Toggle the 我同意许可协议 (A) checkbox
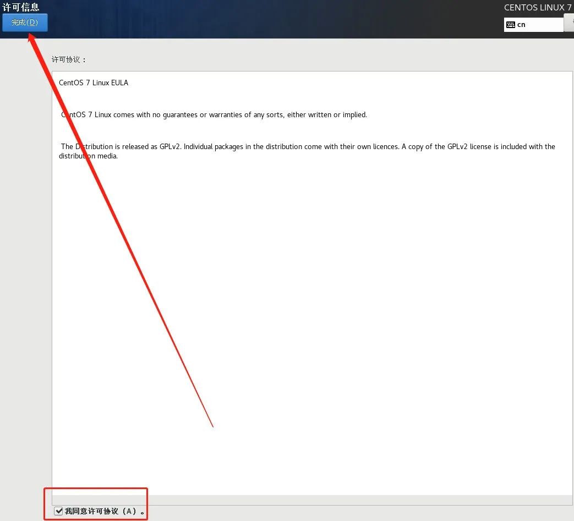The width and height of the screenshot is (574, 521). pyautogui.click(x=58, y=511)
